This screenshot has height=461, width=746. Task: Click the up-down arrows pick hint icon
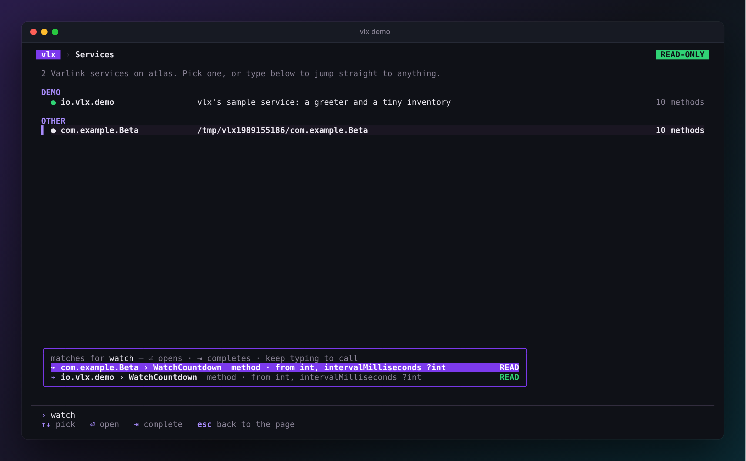(46, 425)
